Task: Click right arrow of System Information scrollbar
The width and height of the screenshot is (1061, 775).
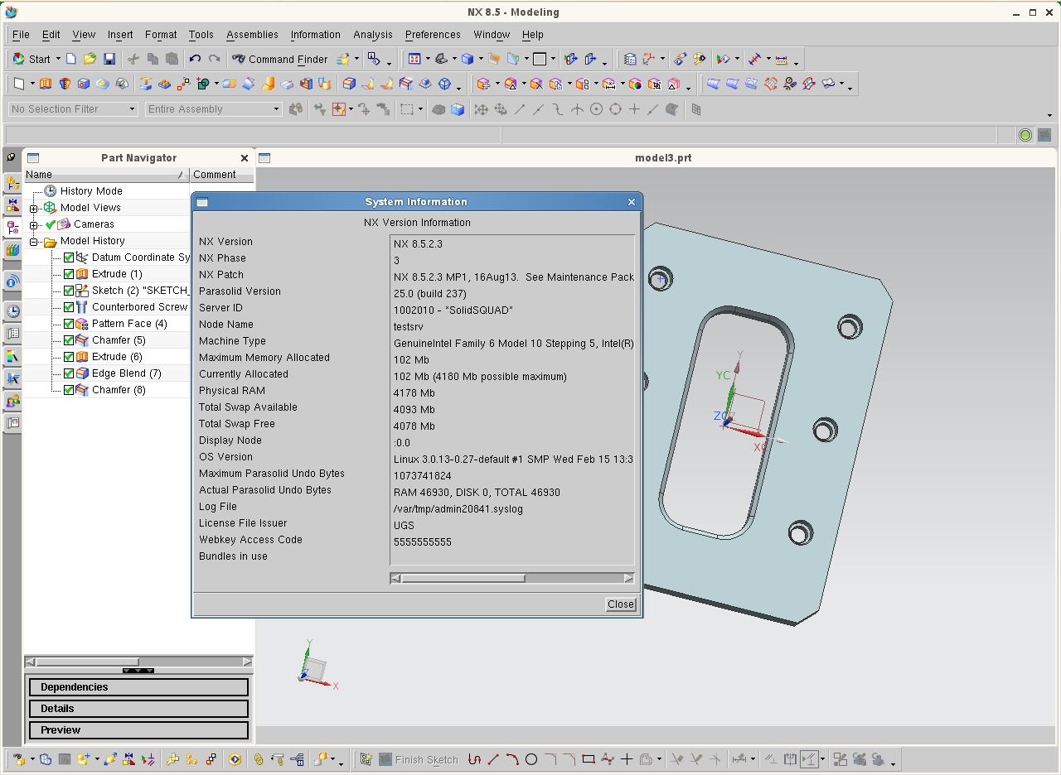Action: [629, 579]
